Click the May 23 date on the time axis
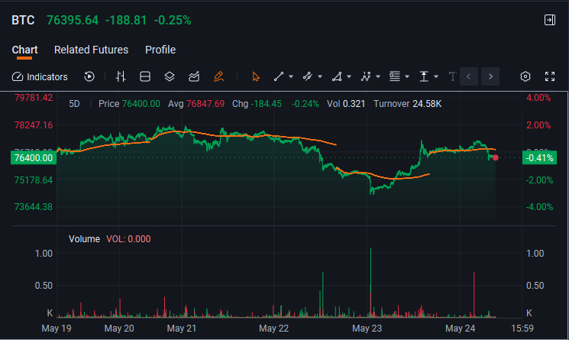Image resolution: width=569 pixels, height=340 pixels. click(367, 329)
